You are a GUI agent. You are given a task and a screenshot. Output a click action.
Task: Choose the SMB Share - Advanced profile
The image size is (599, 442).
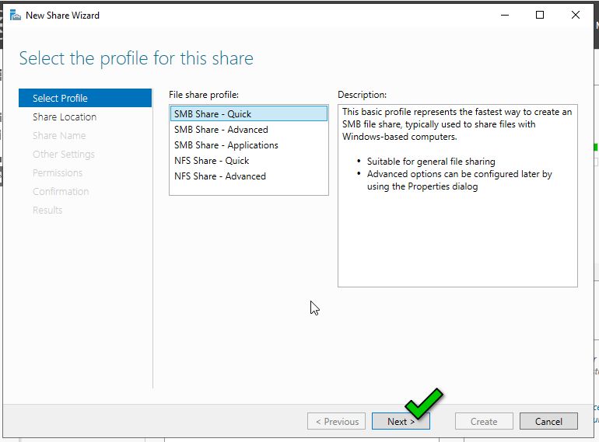tap(221, 130)
